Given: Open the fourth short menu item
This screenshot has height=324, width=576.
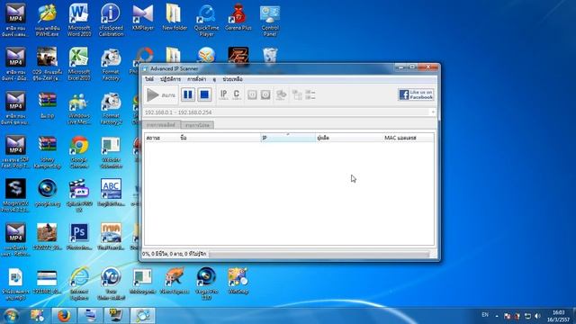Looking at the screenshot, I should coord(214,79).
